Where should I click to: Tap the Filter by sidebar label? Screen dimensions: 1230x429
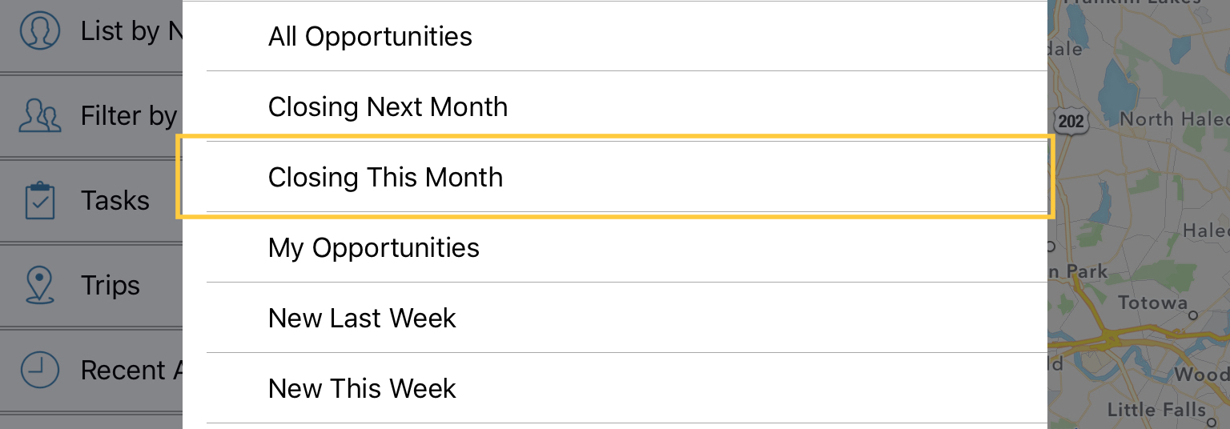point(129,116)
